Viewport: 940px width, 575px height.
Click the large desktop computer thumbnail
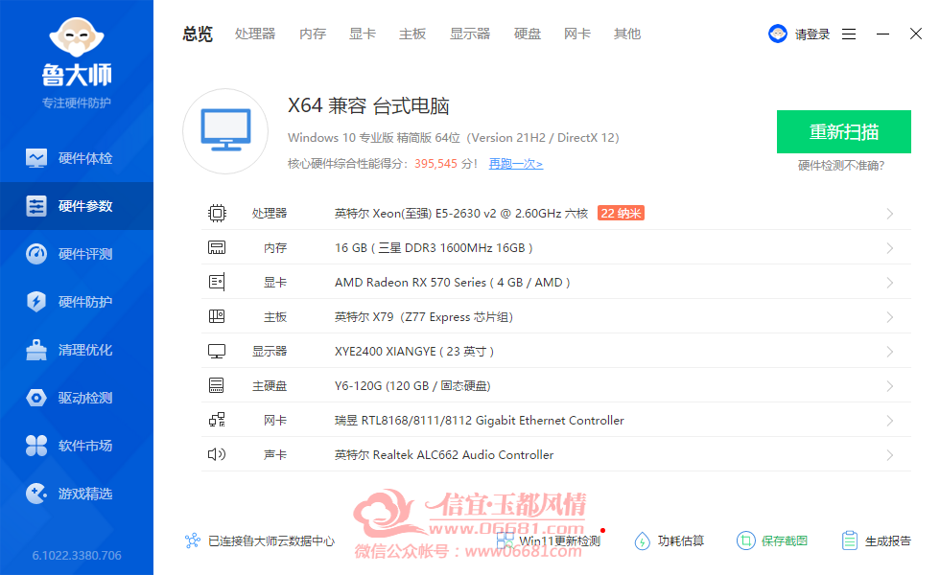click(x=225, y=131)
